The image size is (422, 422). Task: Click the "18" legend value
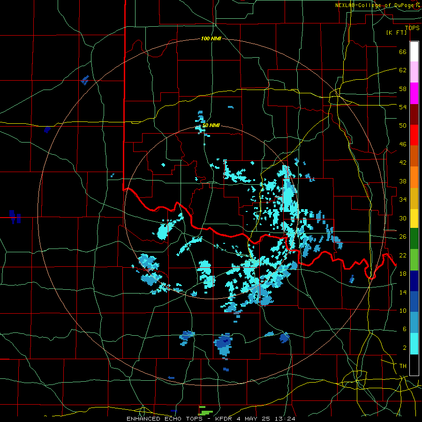point(403,274)
